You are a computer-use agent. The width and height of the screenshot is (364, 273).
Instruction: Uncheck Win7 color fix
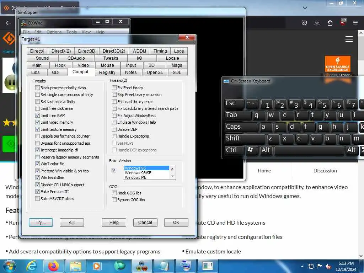click(x=37, y=164)
